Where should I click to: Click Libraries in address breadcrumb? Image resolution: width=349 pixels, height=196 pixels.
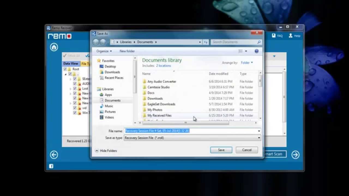pyautogui.click(x=126, y=42)
